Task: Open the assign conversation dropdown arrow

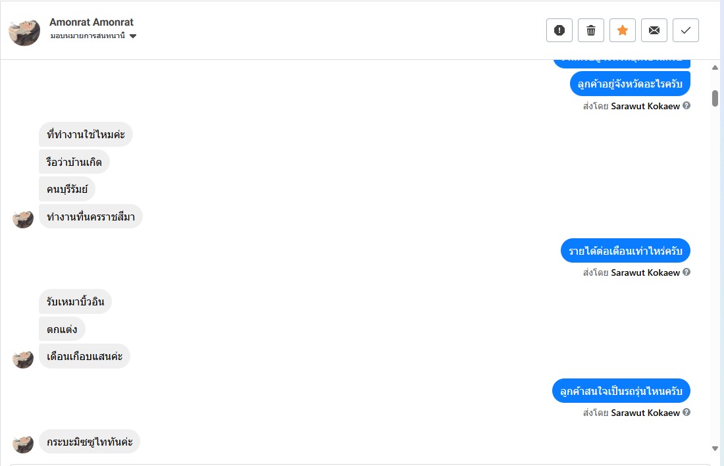Action: tap(133, 36)
